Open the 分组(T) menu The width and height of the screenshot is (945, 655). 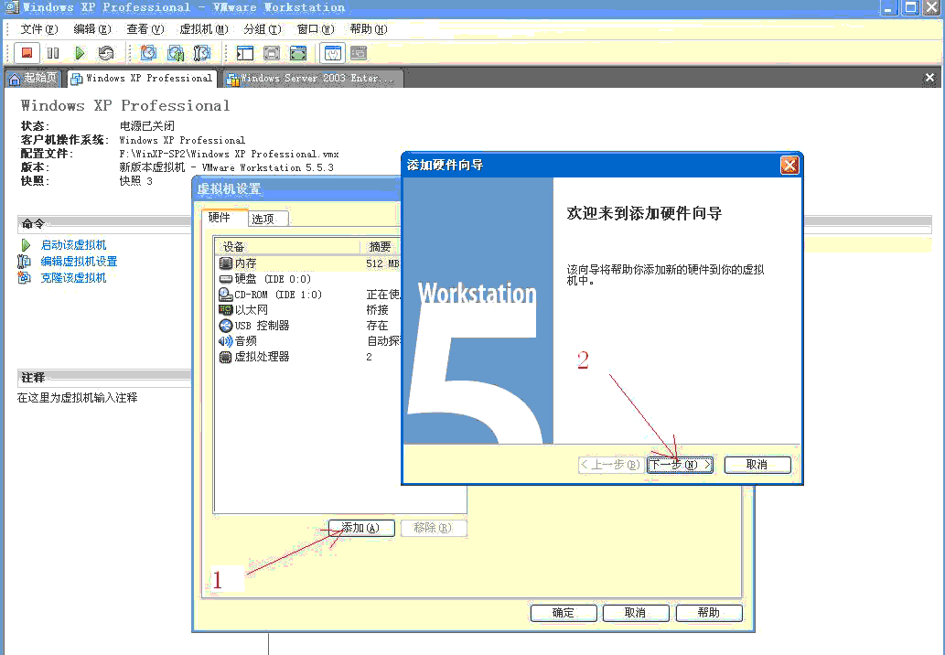(x=263, y=29)
